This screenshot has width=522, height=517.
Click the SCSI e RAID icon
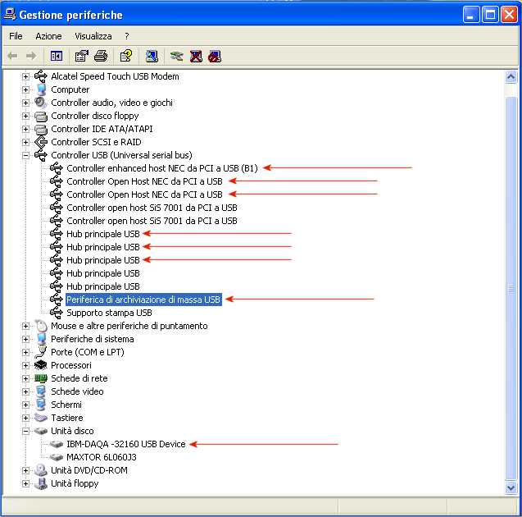coord(41,142)
